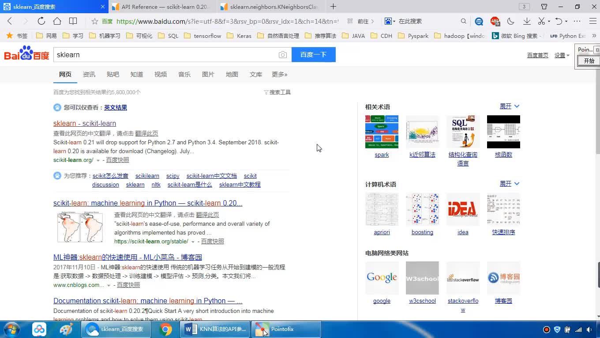The height and width of the screenshot is (338, 600).
Task: Click the browser refresh icon
Action: pos(41,21)
